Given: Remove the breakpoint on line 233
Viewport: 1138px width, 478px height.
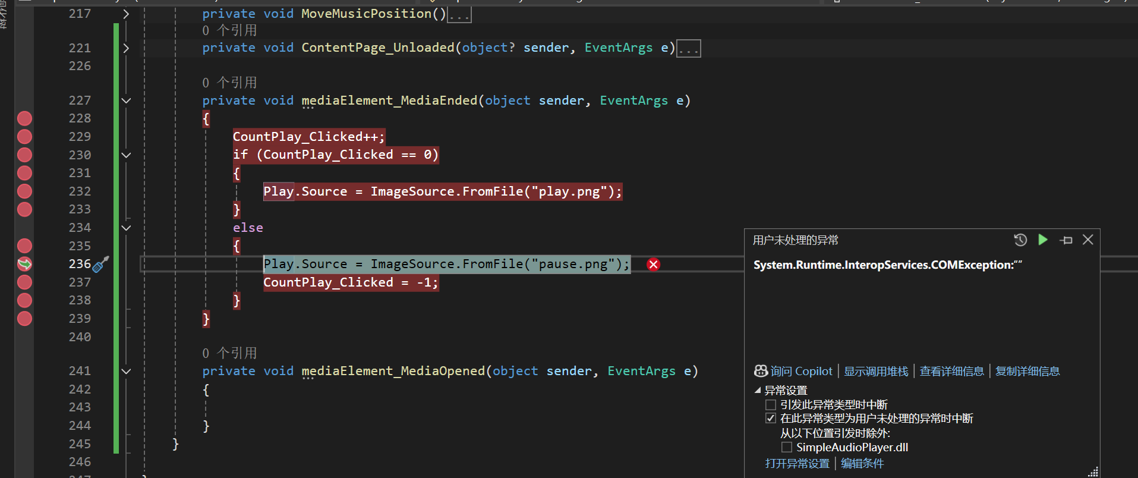Looking at the screenshot, I should point(24,209).
